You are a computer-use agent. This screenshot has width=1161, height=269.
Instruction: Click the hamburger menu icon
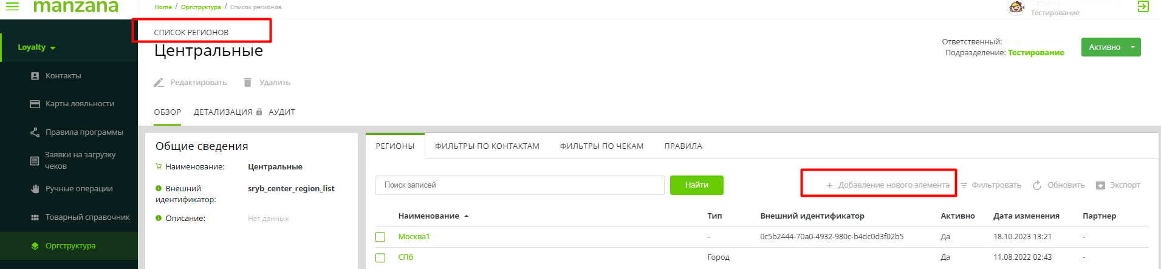(x=12, y=7)
